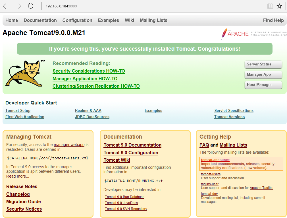
Task: Click the Developer Quick Start heading
Action: tap(31, 103)
